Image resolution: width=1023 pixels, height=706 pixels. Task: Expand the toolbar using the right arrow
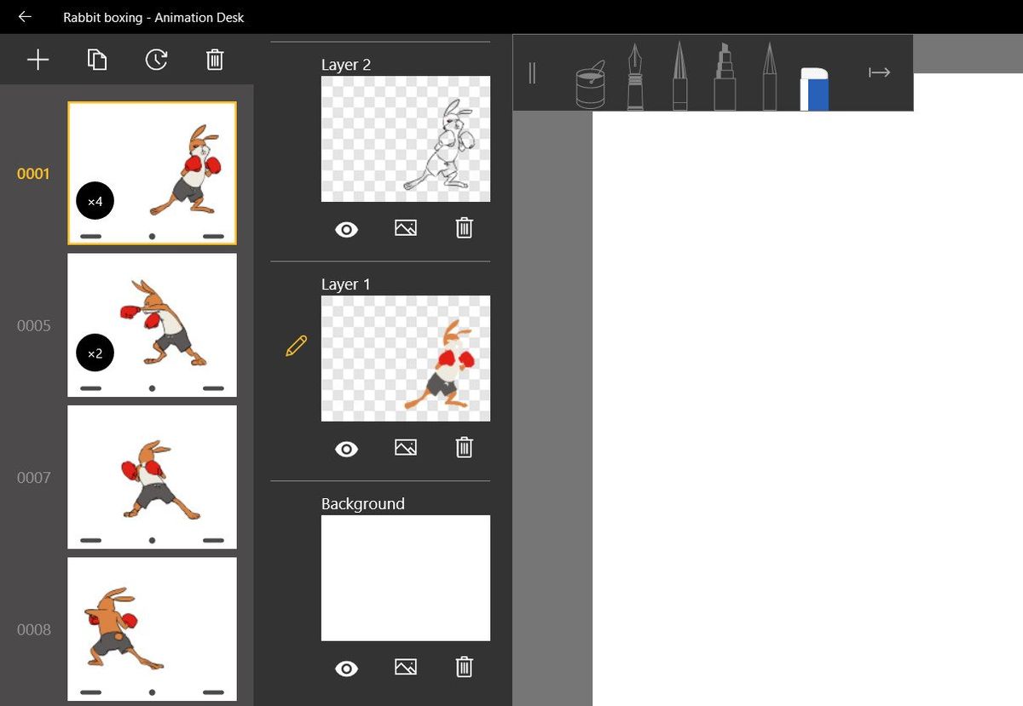click(879, 72)
